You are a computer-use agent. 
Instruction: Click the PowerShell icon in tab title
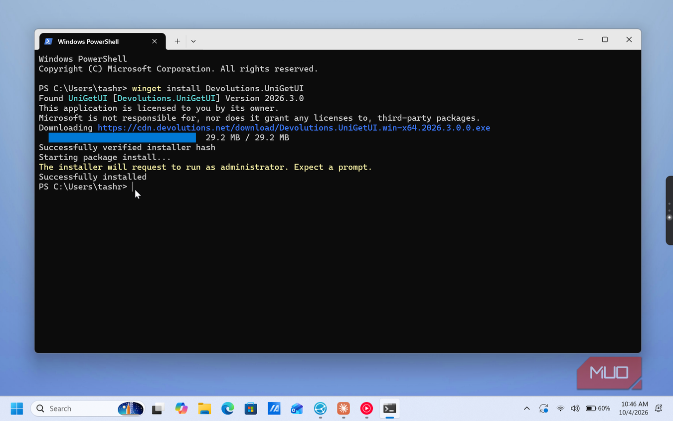coord(48,41)
